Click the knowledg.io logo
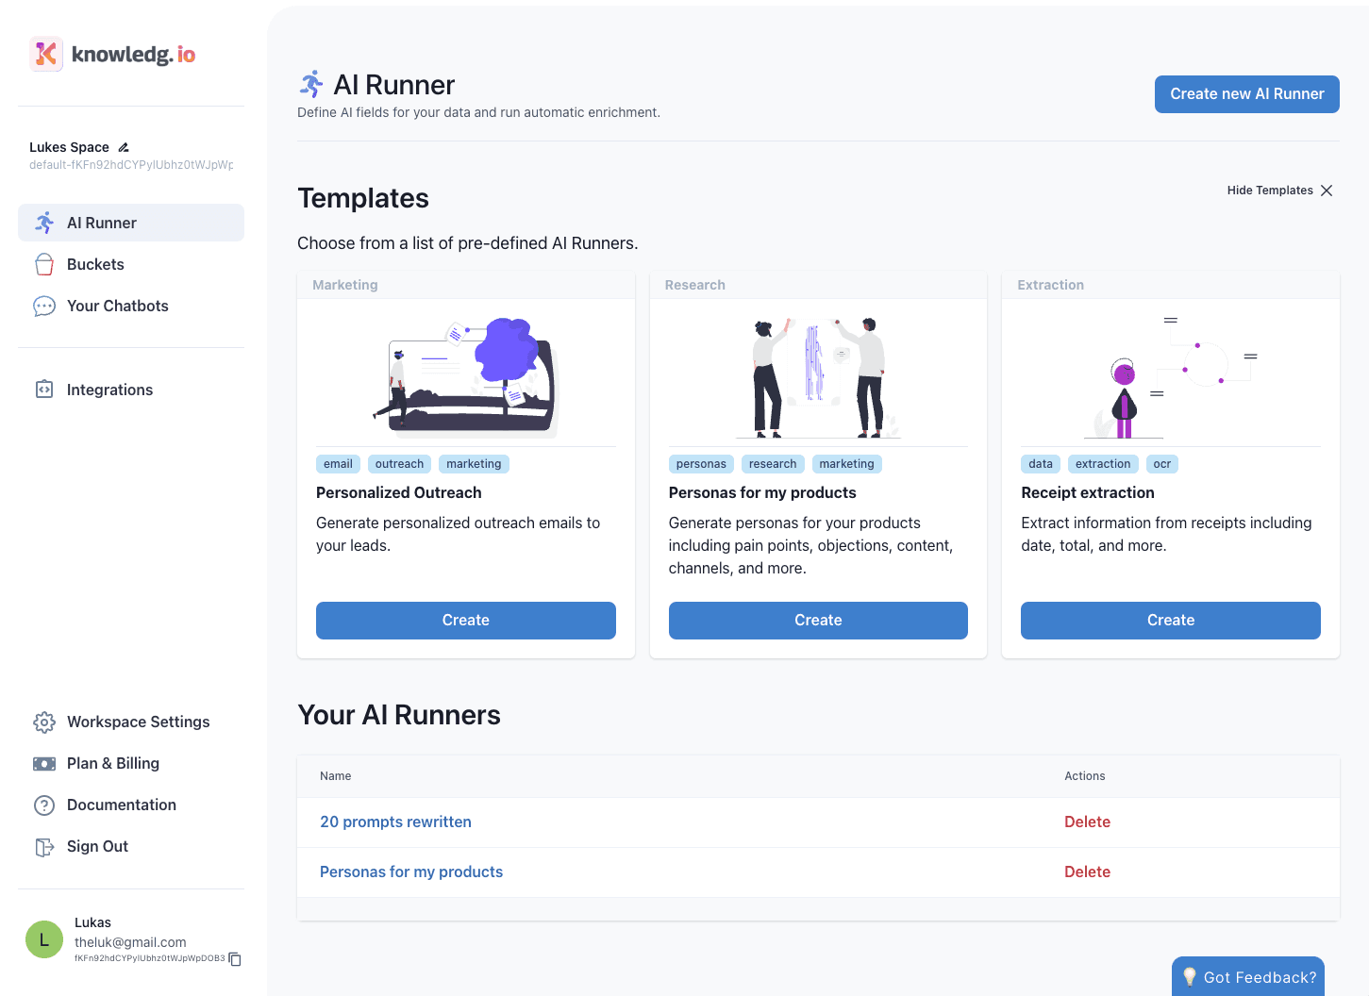Screen dimensions: 1369x996 111,54
